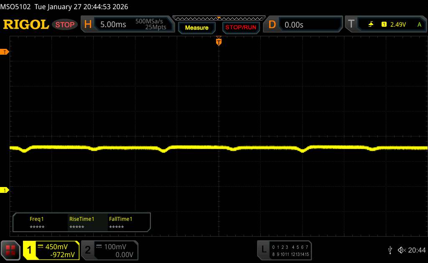428x263 pixels.
Task: Click the orange H horizontal timebase icon
Action: (88, 25)
